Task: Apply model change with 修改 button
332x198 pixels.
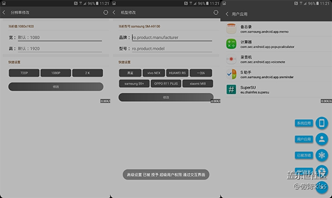Action: pyautogui.click(x=166, y=97)
